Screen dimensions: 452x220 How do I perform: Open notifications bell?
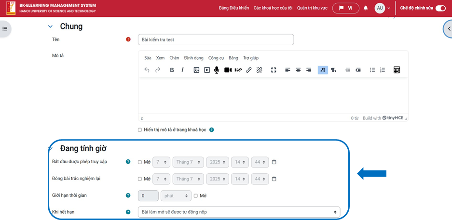tap(366, 8)
